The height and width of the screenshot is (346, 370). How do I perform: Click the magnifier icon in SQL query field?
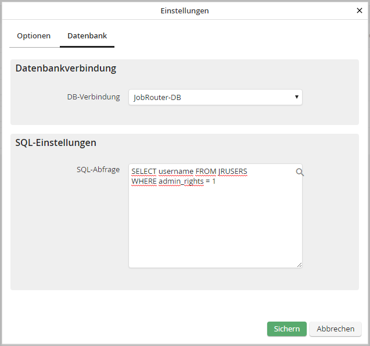pos(300,172)
